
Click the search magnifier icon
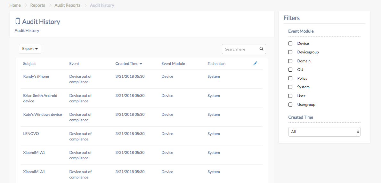tap(262, 49)
